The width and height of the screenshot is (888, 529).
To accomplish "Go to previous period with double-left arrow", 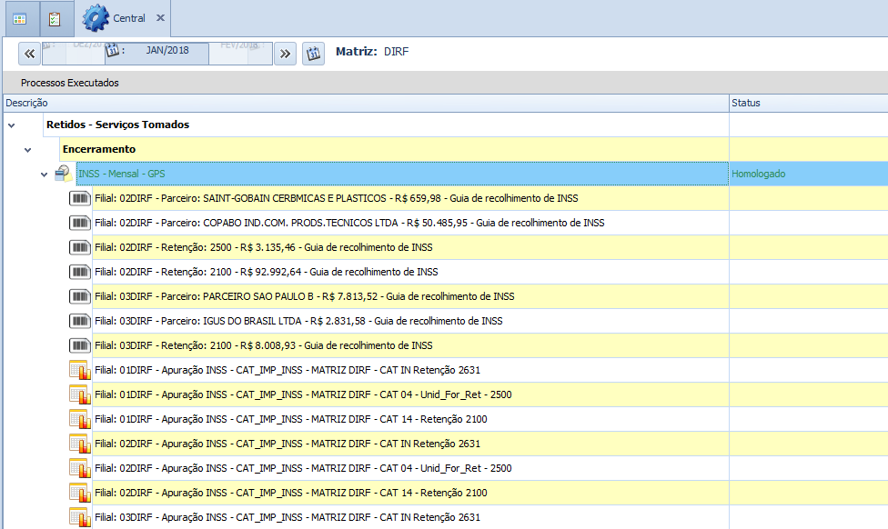I will [29, 54].
